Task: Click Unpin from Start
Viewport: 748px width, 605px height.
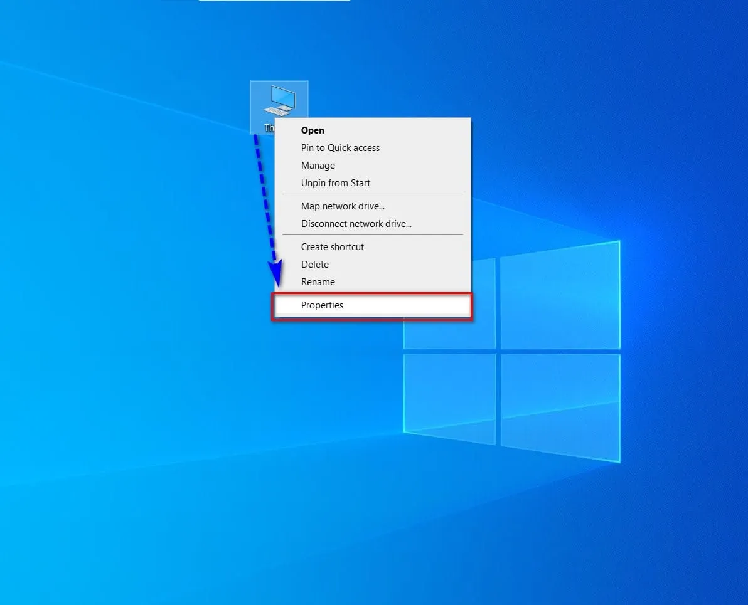Action: [x=336, y=183]
